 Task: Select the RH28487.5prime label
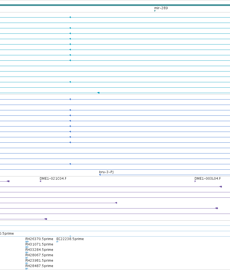click(x=39, y=266)
